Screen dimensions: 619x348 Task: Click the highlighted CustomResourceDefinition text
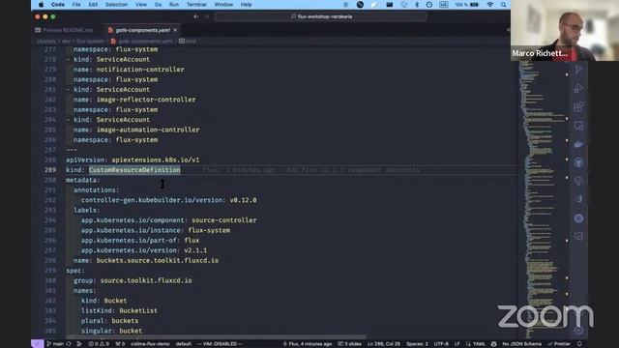pyautogui.click(x=134, y=170)
